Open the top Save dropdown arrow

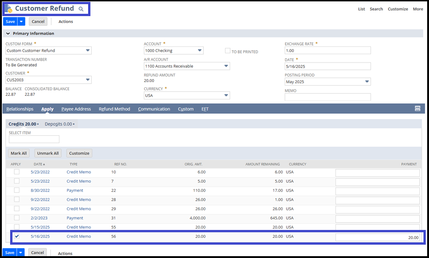[x=21, y=22]
